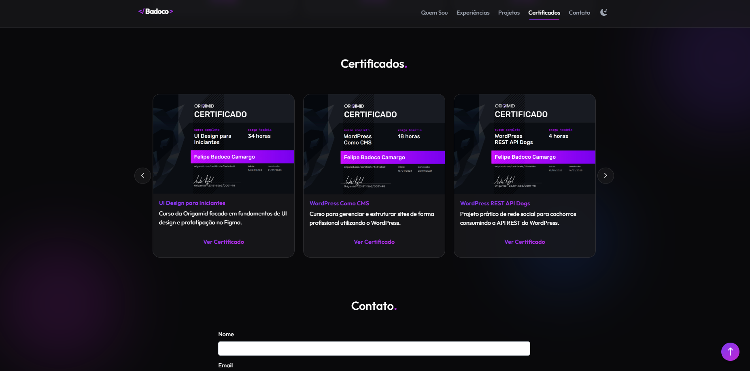View certificate for WordPress Como CMS
This screenshot has width=750, height=371.
(x=374, y=242)
